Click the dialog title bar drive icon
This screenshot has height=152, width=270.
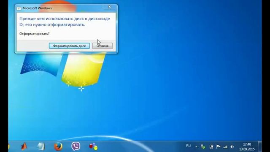point(19,8)
